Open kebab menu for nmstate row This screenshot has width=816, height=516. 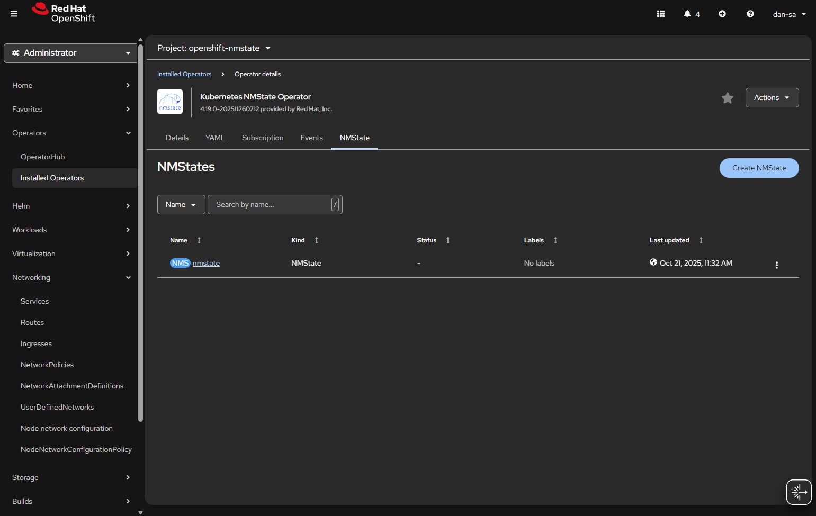pos(776,265)
